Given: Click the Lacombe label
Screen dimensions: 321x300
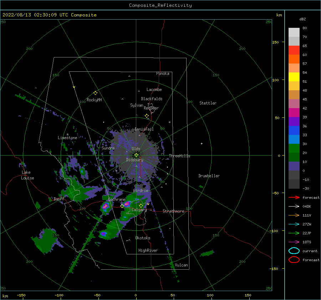Looking at the screenshot, I should pyautogui.click(x=154, y=90).
